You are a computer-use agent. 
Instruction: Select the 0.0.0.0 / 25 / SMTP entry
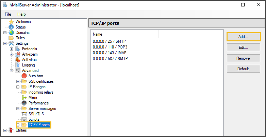click(110, 41)
